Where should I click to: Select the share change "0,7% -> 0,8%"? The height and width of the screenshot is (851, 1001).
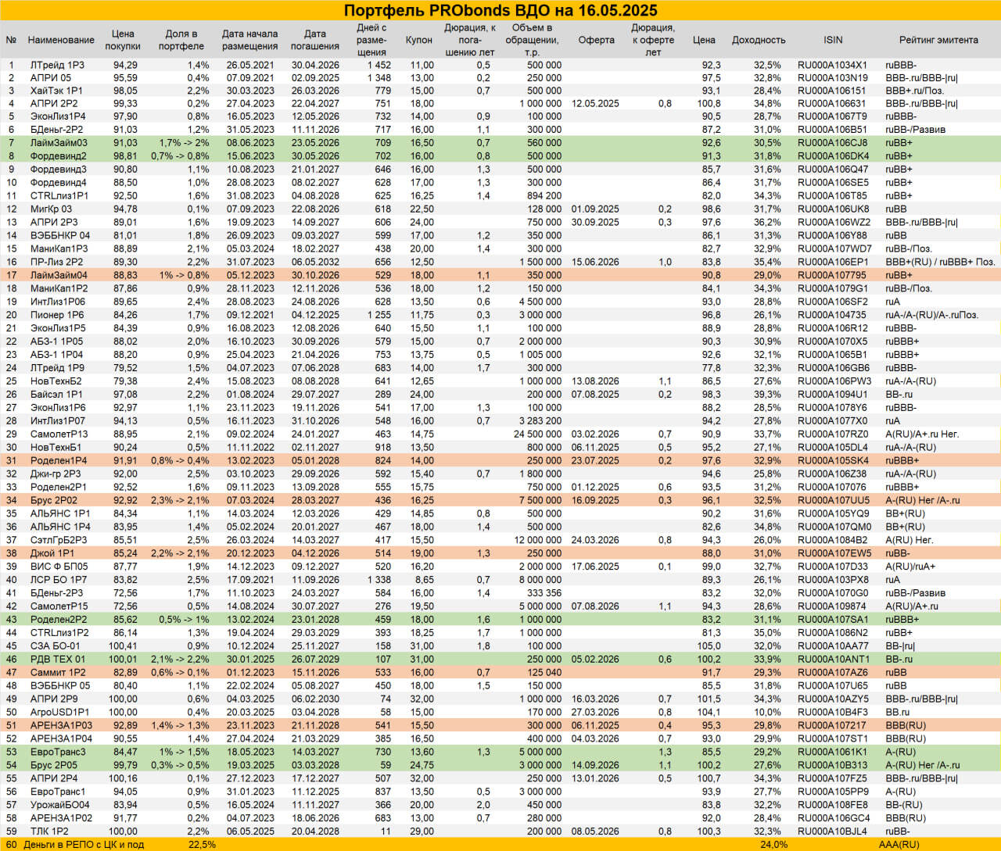[x=180, y=156]
